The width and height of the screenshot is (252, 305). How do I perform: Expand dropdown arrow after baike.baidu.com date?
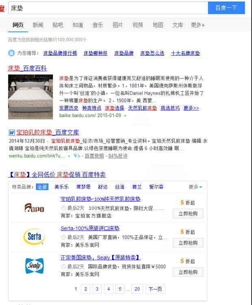pos(125,116)
